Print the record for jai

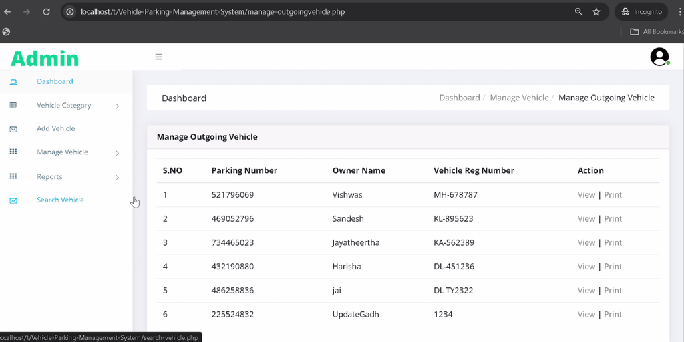coord(613,290)
